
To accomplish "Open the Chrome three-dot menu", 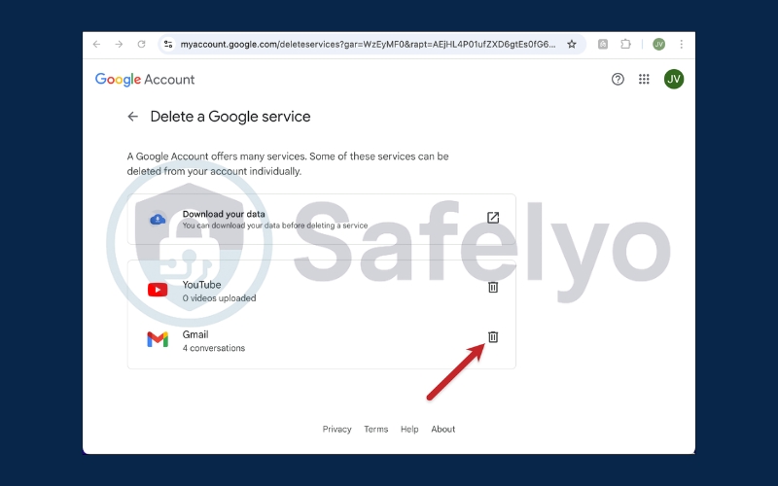I will click(x=682, y=44).
